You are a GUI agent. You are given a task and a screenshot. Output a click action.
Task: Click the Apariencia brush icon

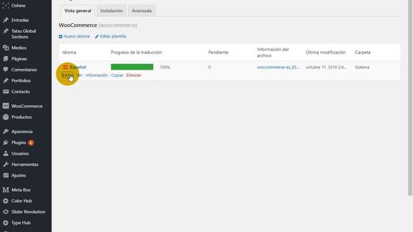6,131
